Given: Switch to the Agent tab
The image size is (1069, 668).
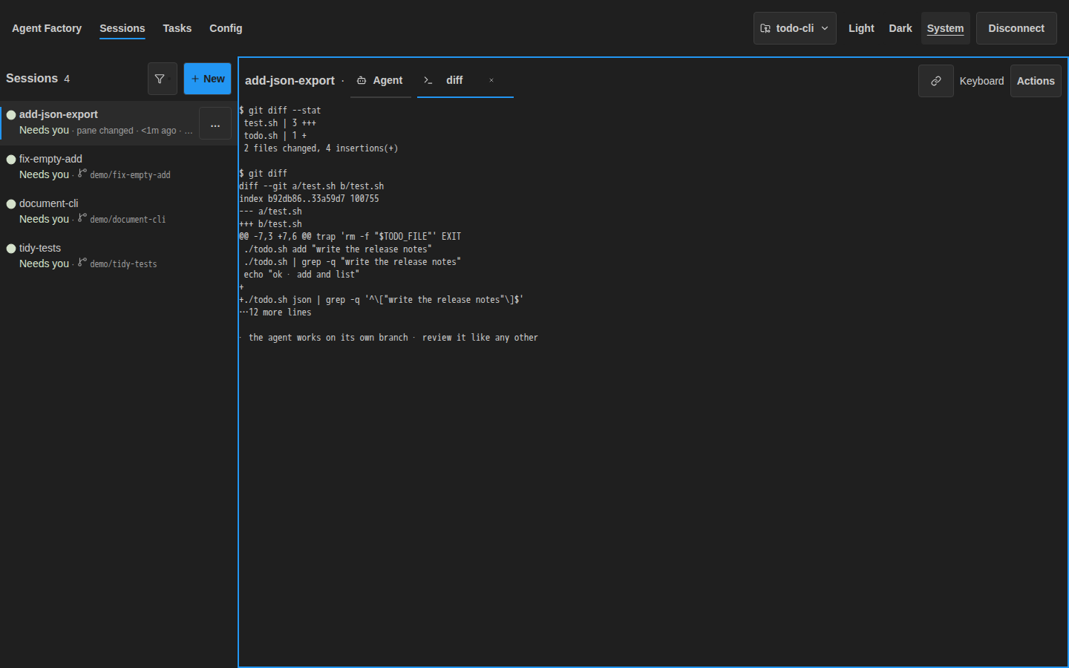Looking at the screenshot, I should tap(381, 80).
